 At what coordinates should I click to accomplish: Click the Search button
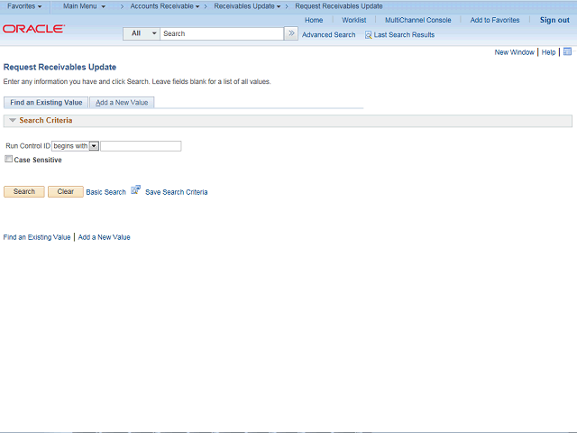pos(24,191)
